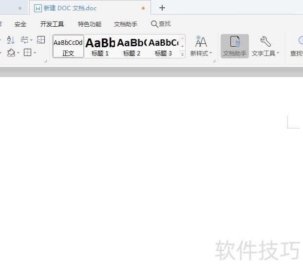Click the new tab plus button
303x273 pixels.
click(162, 8)
